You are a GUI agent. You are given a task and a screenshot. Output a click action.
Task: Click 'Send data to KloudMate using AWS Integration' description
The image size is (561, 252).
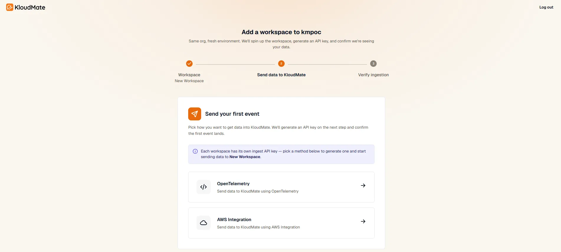point(258,227)
